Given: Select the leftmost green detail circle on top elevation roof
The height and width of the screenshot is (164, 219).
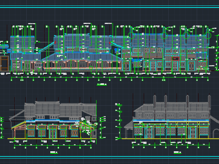Looking at the screenshot, I should tap(132, 35).
